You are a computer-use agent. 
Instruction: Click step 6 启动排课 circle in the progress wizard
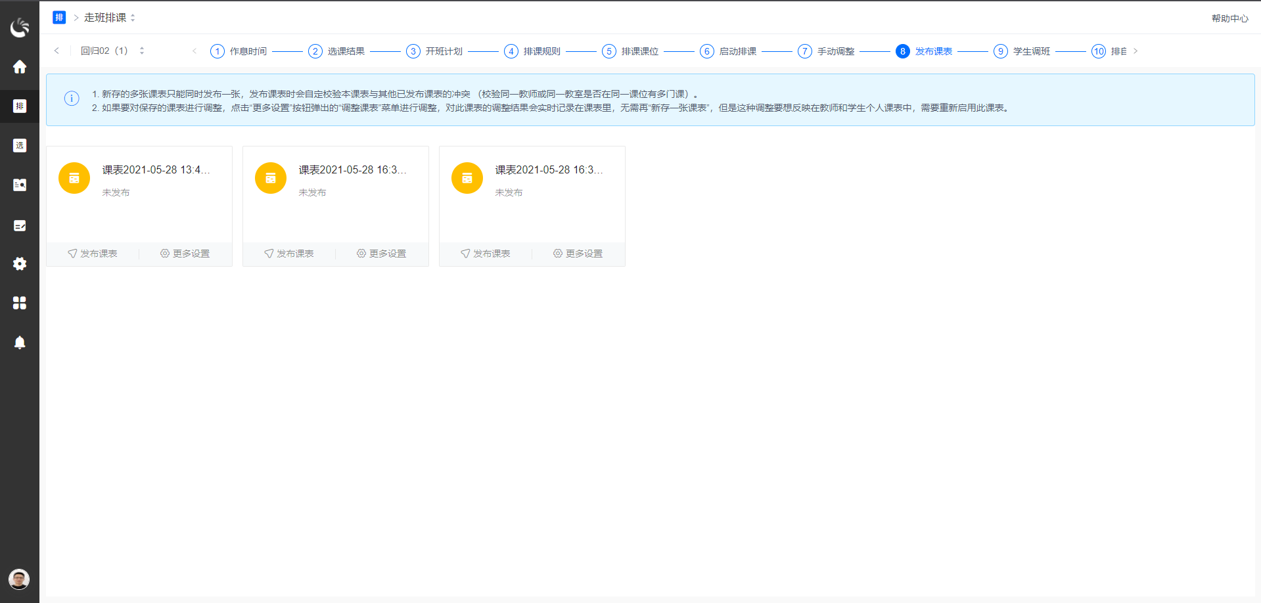[x=707, y=51]
